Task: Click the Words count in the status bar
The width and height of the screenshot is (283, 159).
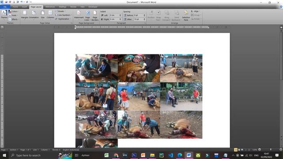Action: point(56,150)
